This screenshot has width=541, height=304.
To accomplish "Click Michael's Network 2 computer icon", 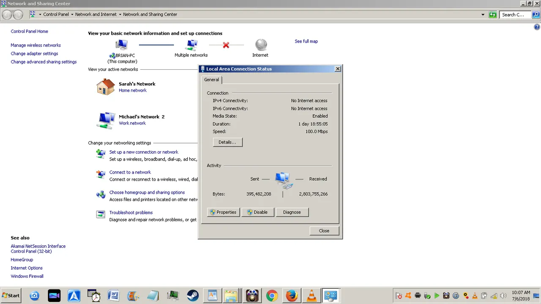I will click(106, 120).
